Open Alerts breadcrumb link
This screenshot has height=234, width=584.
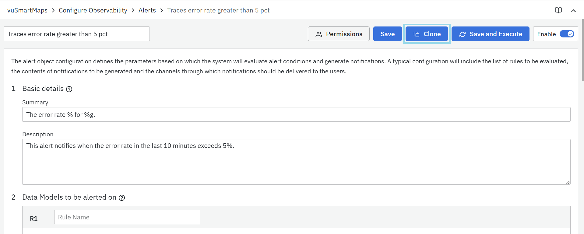(x=147, y=10)
